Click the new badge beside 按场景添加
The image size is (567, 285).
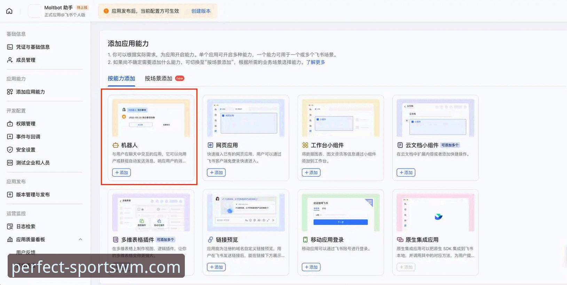pyautogui.click(x=180, y=78)
